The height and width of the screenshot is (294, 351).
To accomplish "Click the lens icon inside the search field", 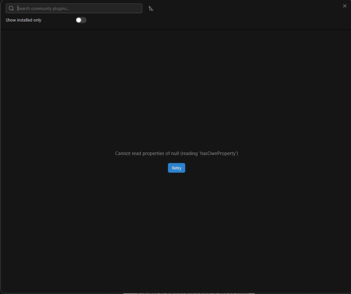I will click(11, 8).
